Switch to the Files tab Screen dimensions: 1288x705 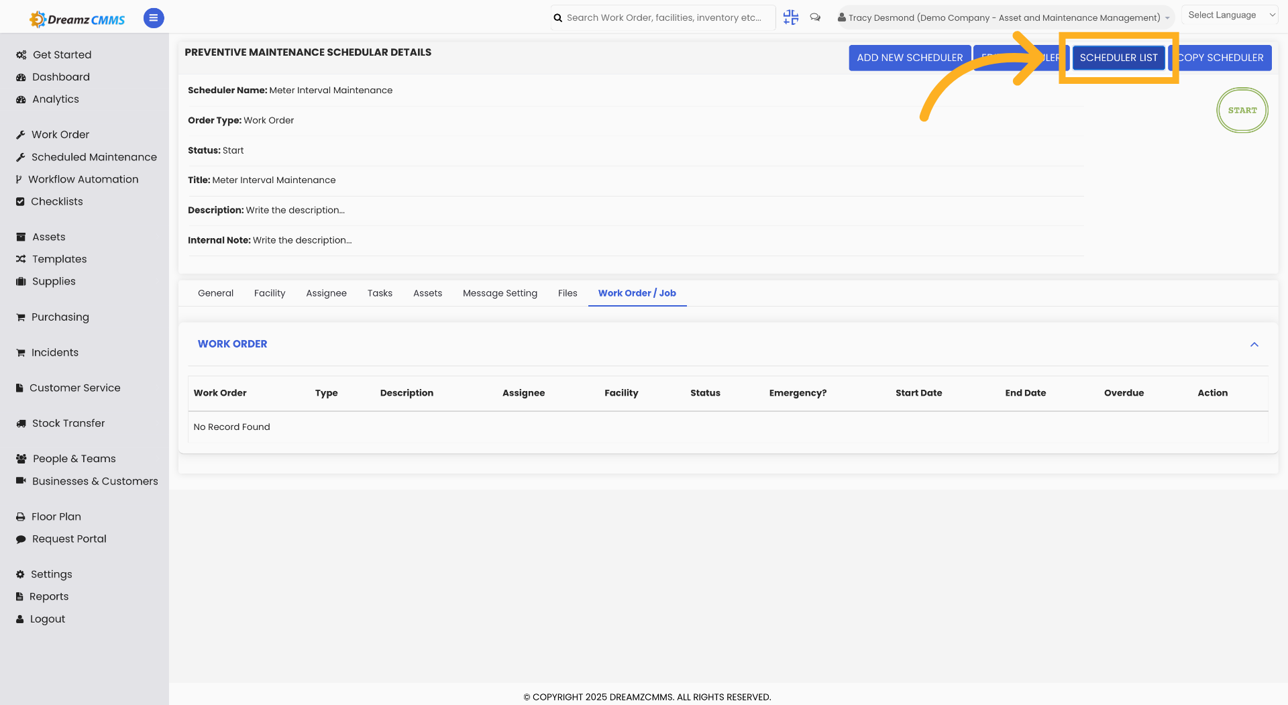coord(568,293)
